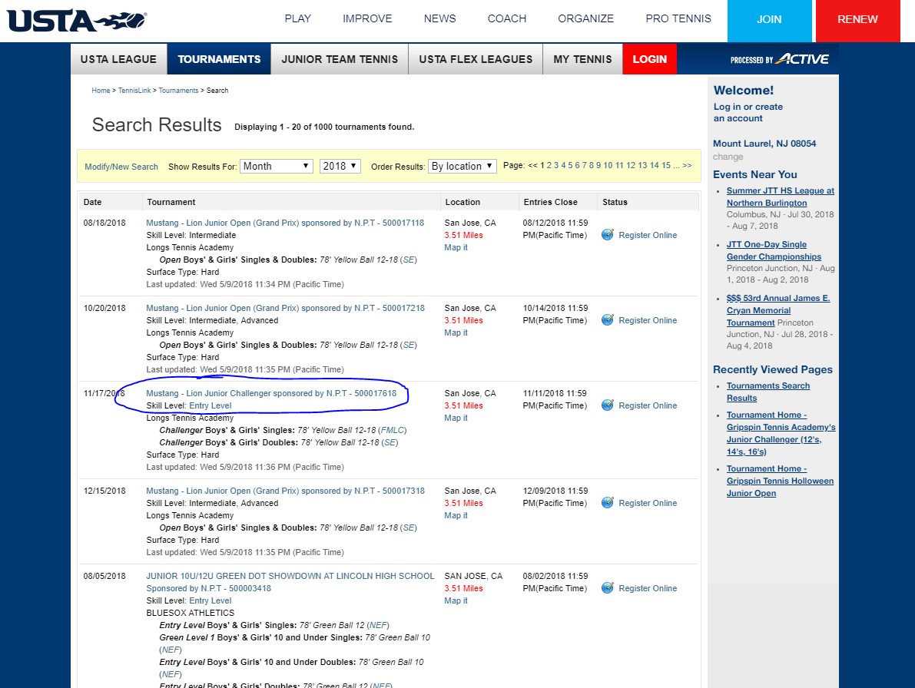Click the red RENEW button
Viewport: 915px width, 688px height.
tap(857, 21)
